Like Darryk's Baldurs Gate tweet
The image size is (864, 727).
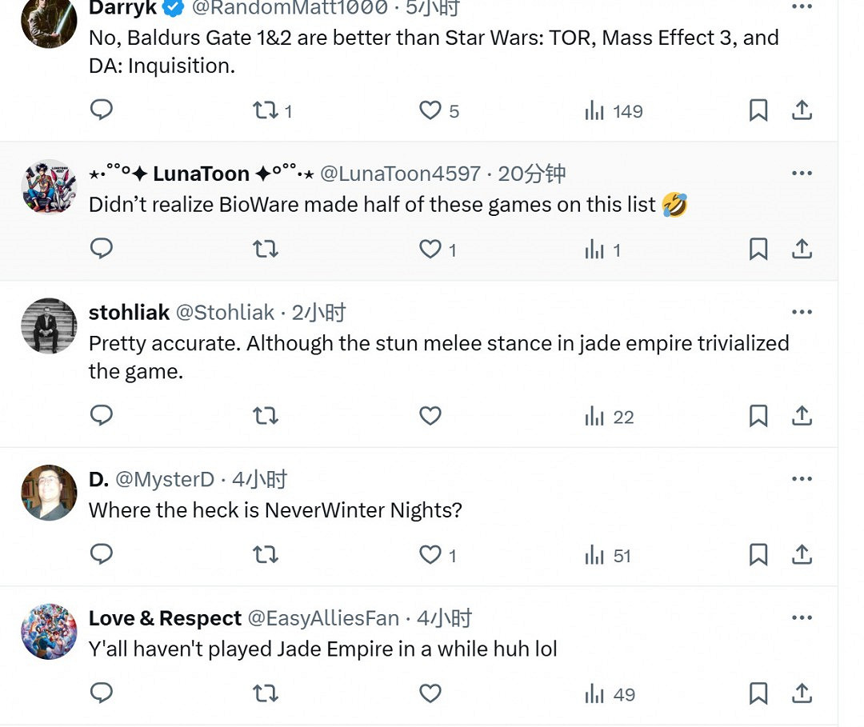coord(430,110)
